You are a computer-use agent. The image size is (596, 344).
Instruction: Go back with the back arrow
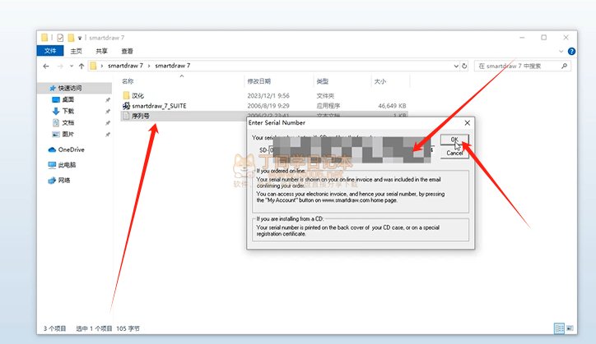click(x=46, y=66)
